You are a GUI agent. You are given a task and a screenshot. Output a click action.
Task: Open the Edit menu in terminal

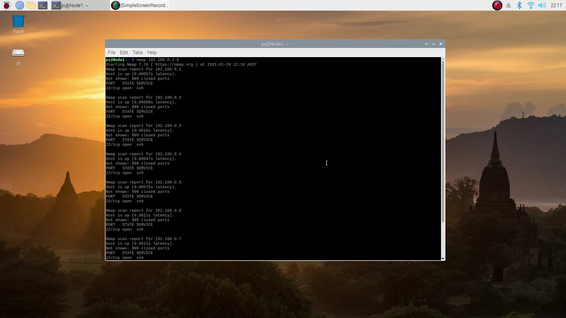[x=124, y=52]
